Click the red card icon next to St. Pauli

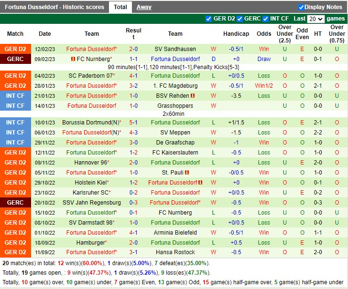[x=187, y=172]
